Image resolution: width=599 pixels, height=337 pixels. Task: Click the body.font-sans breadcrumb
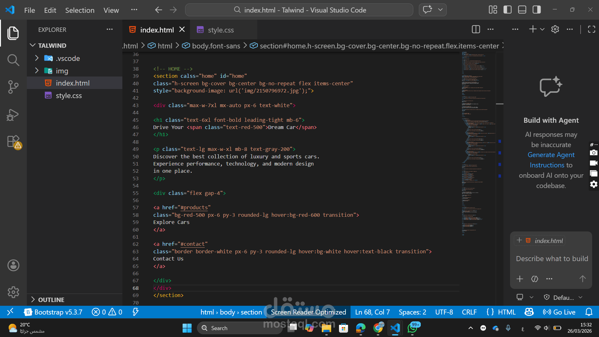pyautogui.click(x=216, y=46)
